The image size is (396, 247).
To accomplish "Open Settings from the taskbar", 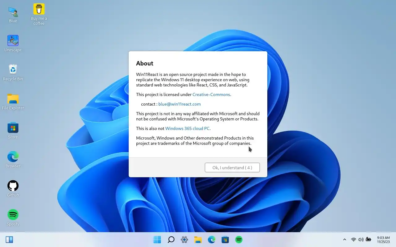I will 184,240.
